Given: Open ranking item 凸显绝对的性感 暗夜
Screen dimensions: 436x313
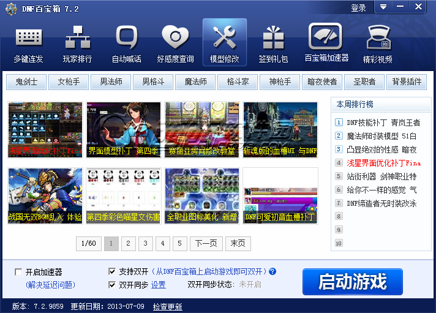Looking at the screenshot, I should [382, 149].
